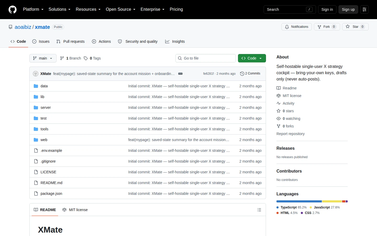This screenshot has height=236, width=377.
Task: Expand the Resources dropdown menu
Action: pos(88,9)
